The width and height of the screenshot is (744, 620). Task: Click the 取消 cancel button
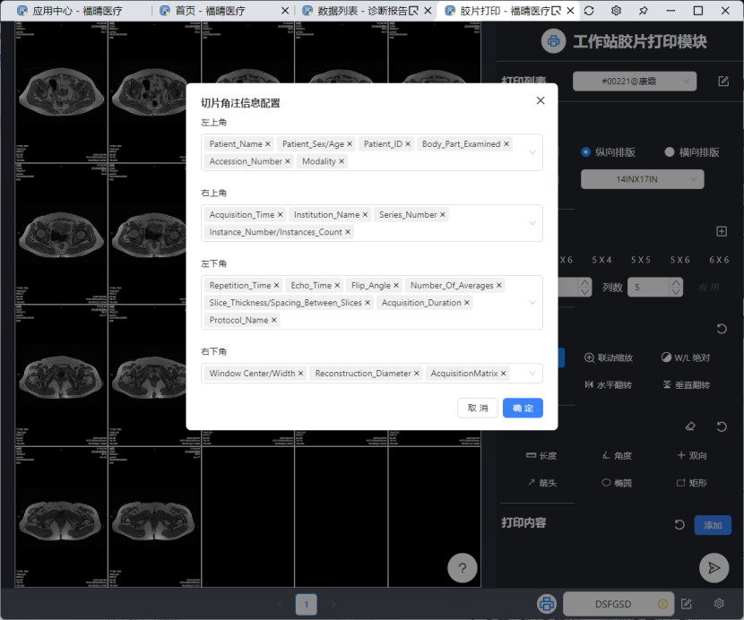pos(478,408)
